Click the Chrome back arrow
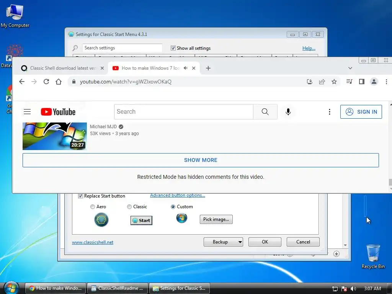This screenshot has height=294, width=392. (22, 82)
